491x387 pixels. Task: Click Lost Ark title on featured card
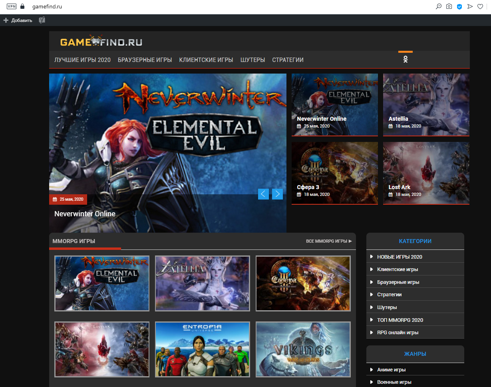399,187
